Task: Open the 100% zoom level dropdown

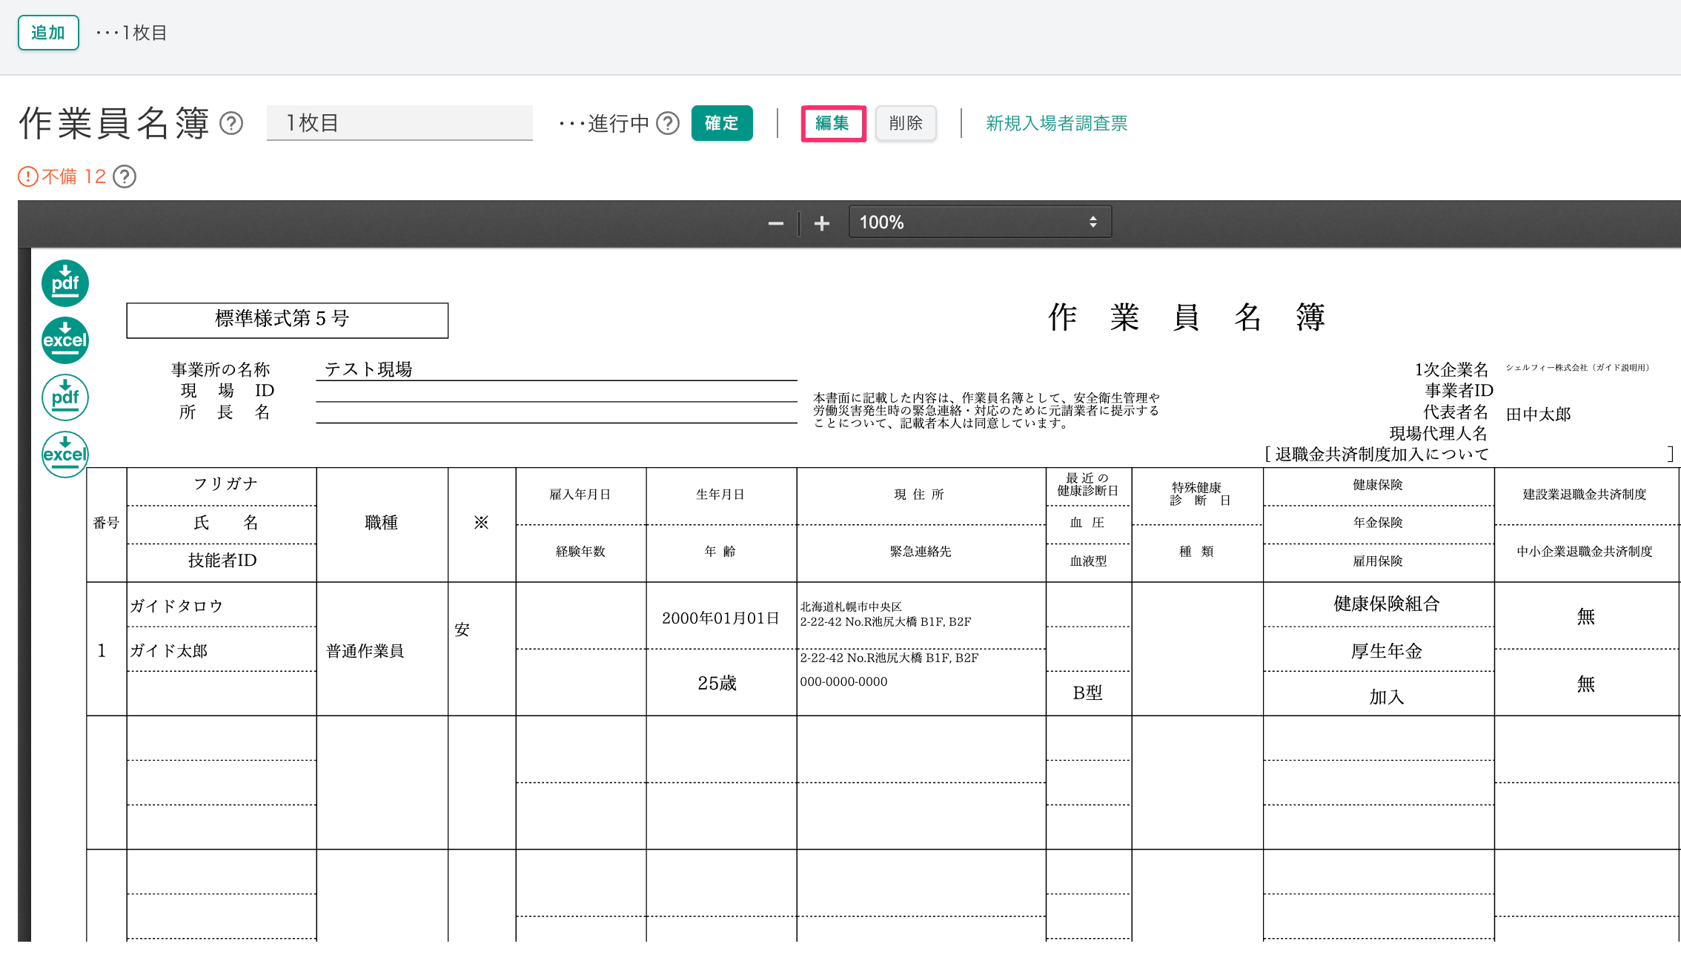Action: click(979, 222)
